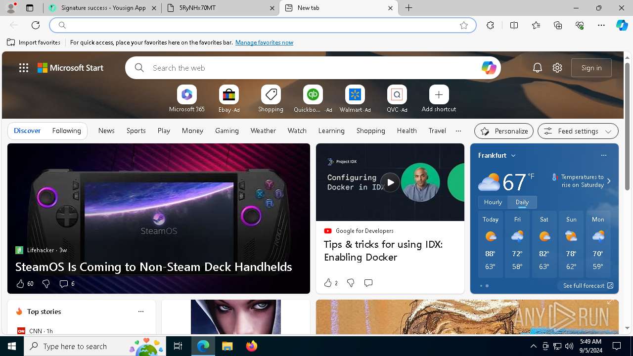Open weather card more options

[x=603, y=155]
